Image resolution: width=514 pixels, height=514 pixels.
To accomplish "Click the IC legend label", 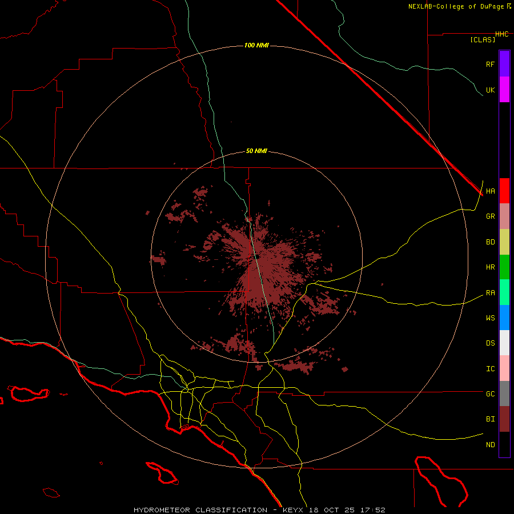I will [x=490, y=369].
